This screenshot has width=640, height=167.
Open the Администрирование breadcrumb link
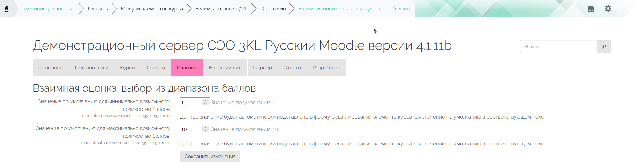click(50, 9)
